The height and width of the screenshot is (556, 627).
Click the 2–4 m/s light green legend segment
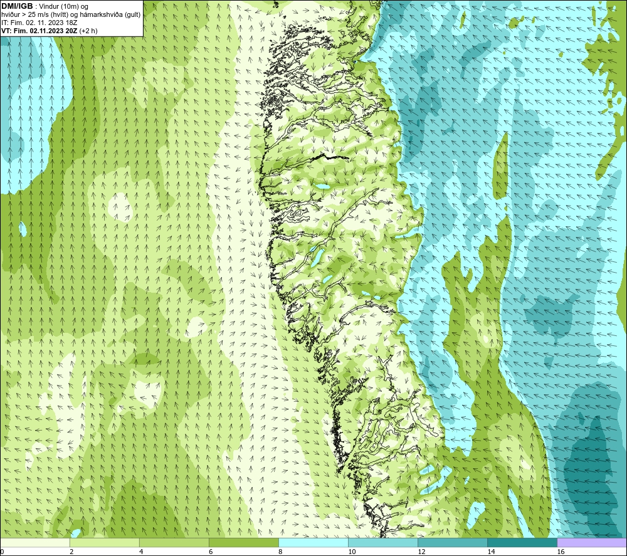point(105,543)
